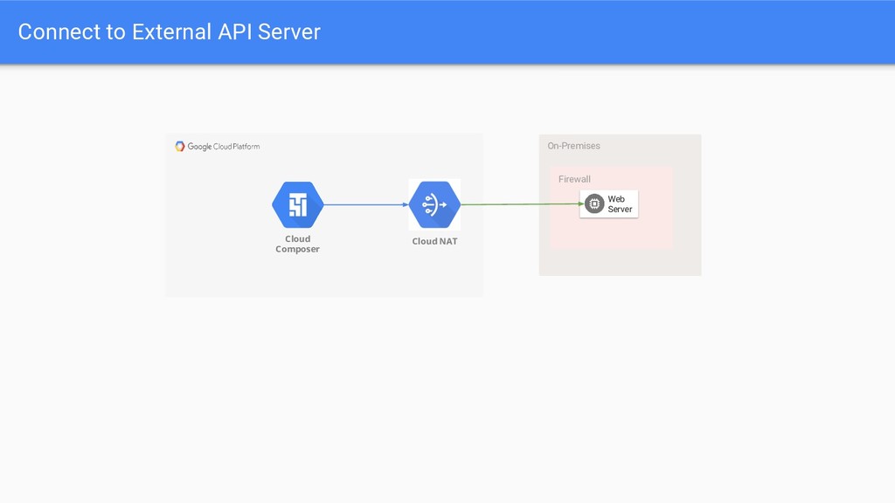The height and width of the screenshot is (503, 895).
Task: Select the Web Server chip icon
Action: [x=594, y=203]
